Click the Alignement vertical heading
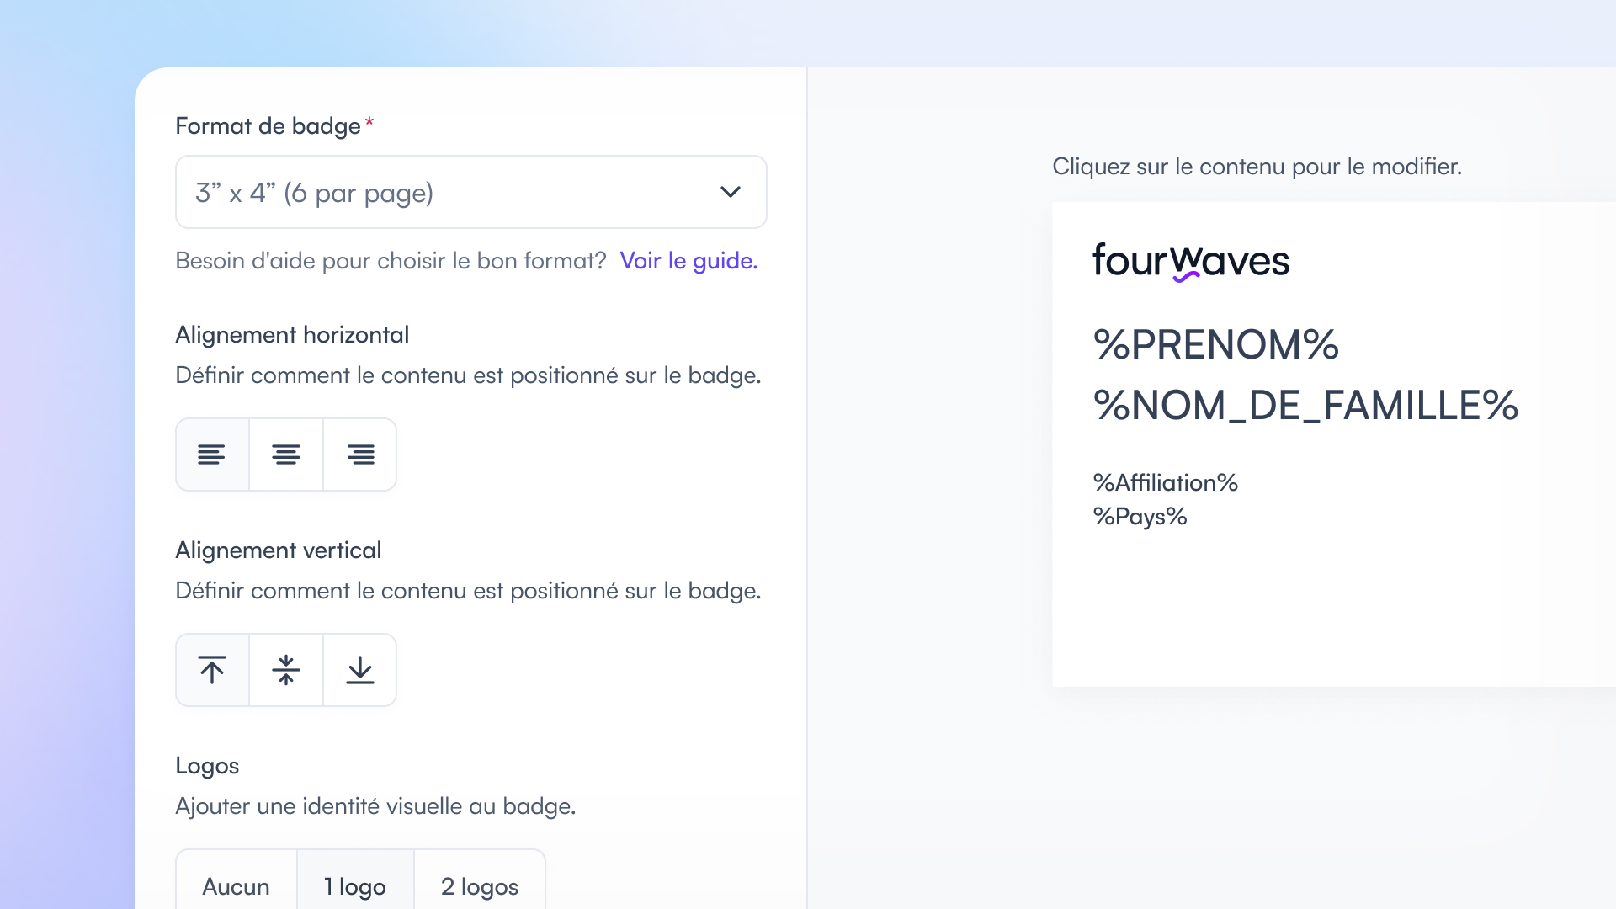The image size is (1616, 909). point(279,550)
